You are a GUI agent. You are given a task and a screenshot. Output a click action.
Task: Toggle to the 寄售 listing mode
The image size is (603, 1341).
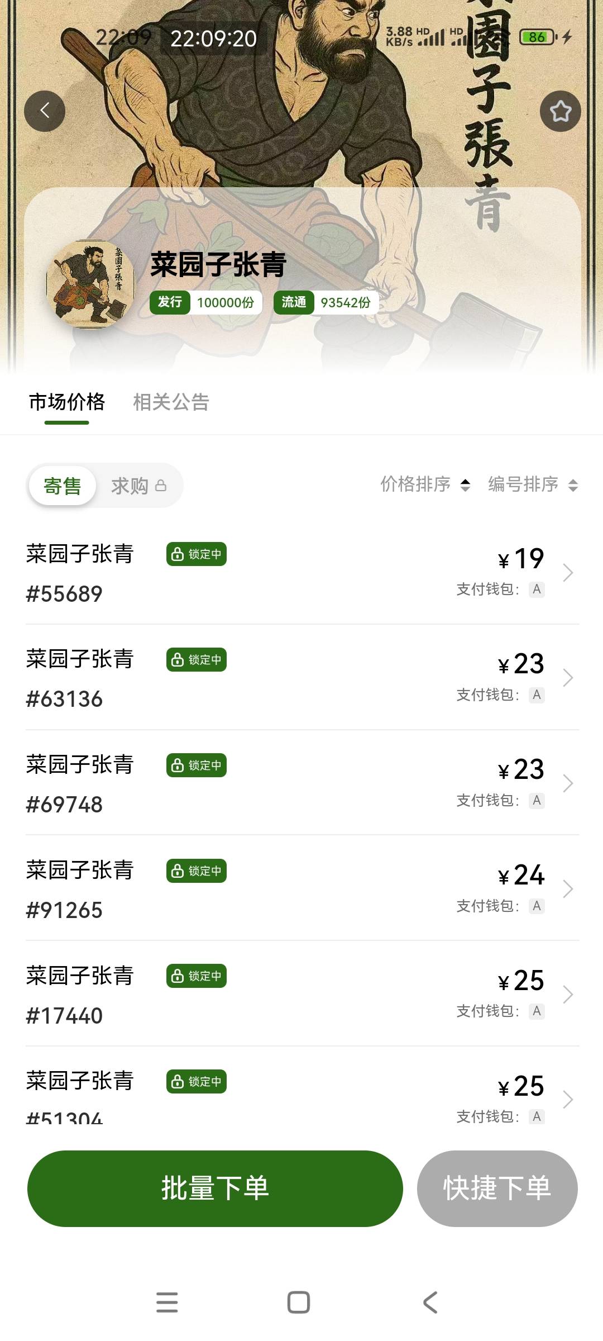pyautogui.click(x=63, y=486)
